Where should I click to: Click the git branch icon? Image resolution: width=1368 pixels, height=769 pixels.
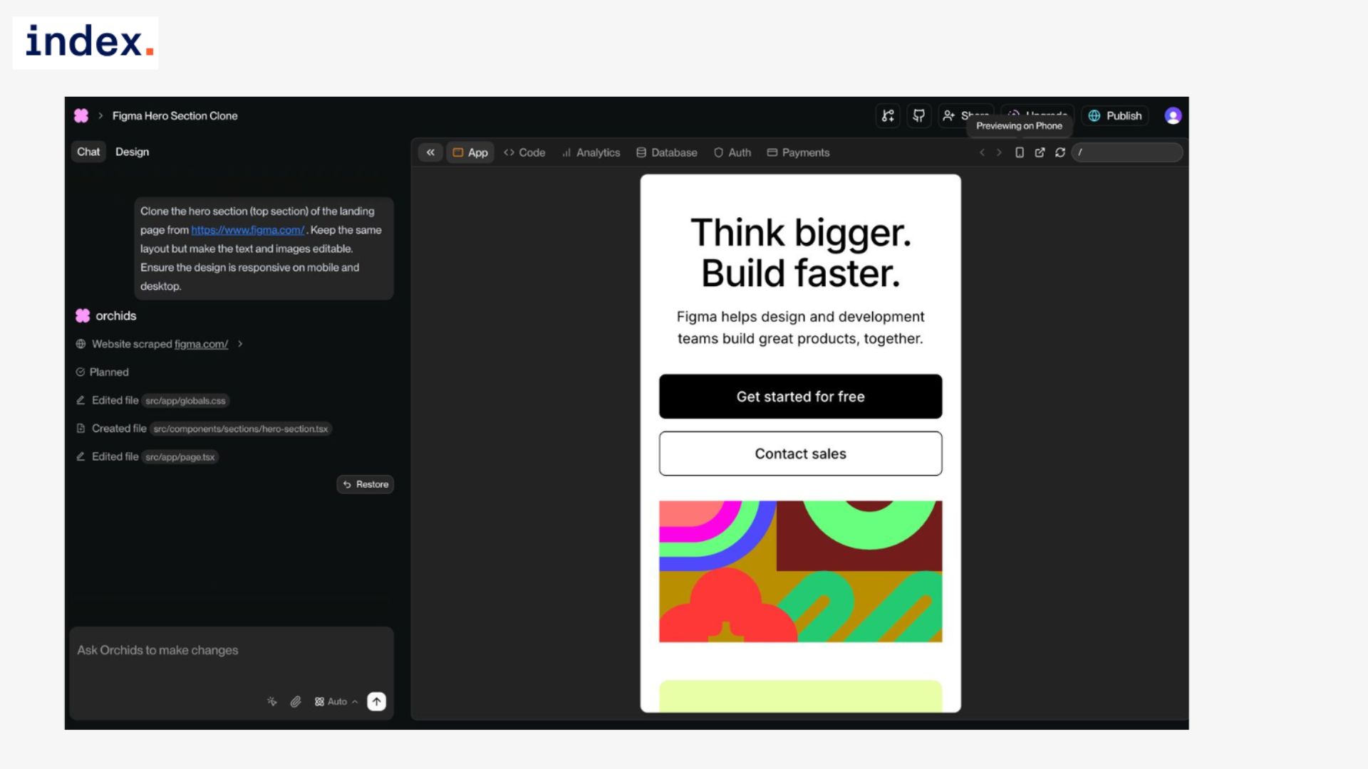(888, 115)
